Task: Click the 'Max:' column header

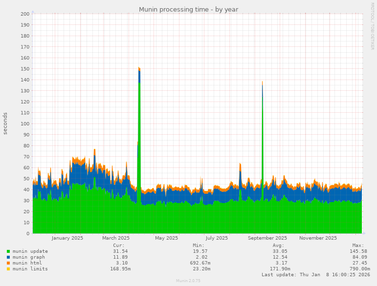Action: coord(358,245)
